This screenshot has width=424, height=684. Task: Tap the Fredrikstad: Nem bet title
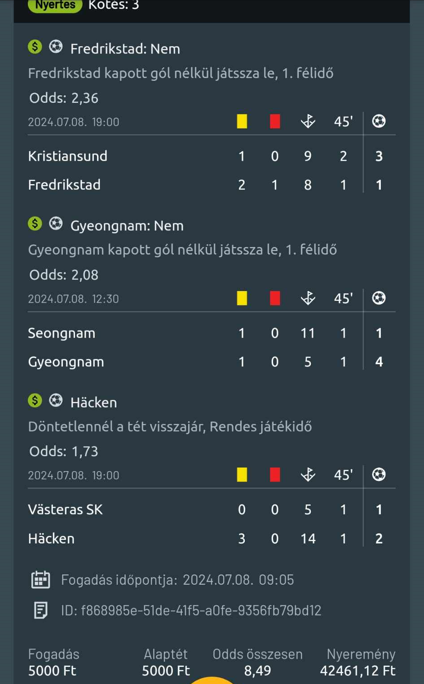coord(125,49)
